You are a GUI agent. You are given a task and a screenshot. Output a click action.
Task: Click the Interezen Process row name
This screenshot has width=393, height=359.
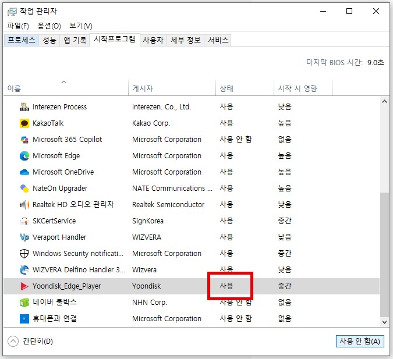(x=59, y=107)
